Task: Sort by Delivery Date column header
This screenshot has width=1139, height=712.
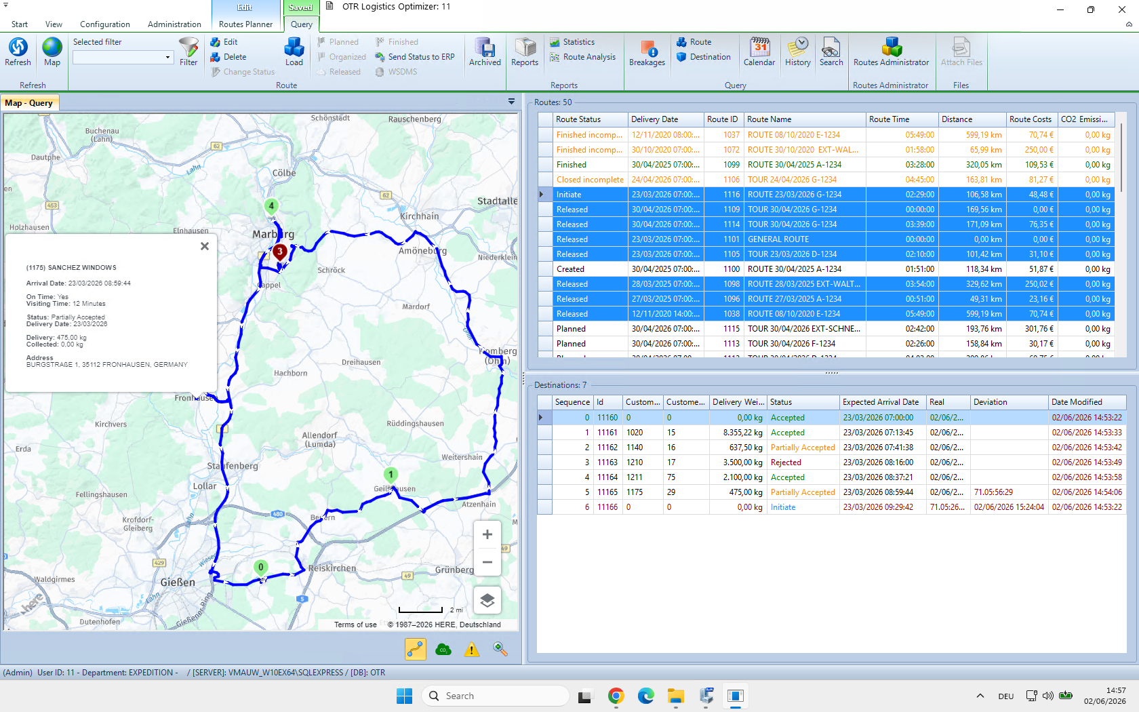Action: 665,119
